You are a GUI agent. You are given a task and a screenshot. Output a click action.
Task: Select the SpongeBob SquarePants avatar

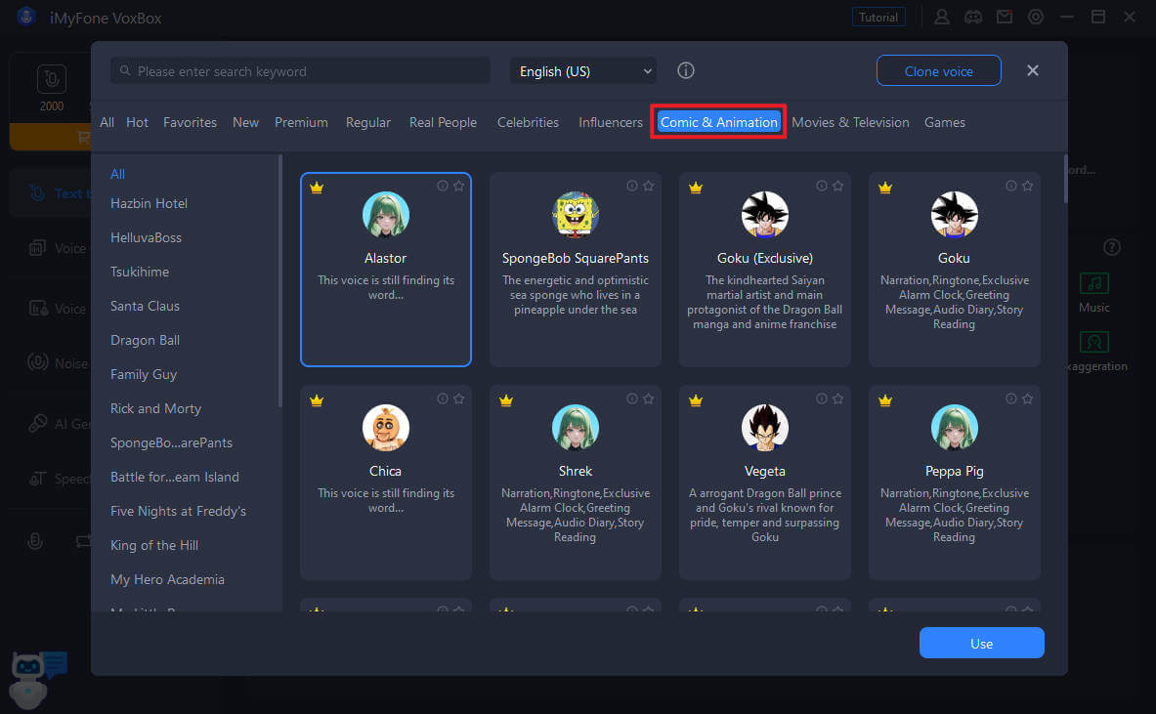coord(575,215)
